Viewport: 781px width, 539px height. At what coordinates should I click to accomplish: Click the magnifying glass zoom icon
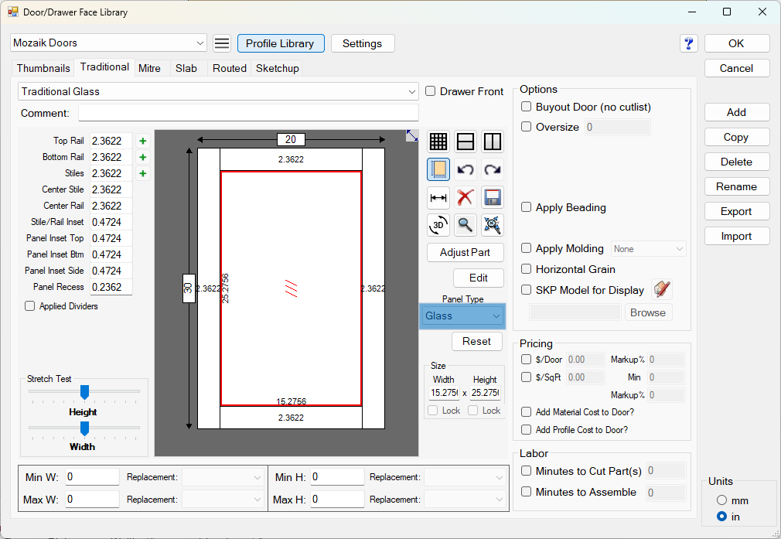466,225
